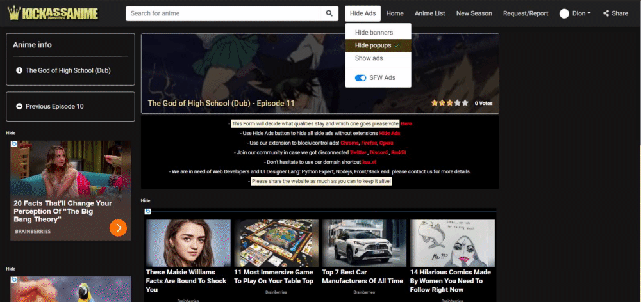
Task: Click the red Here vote link
Action: 406,123
